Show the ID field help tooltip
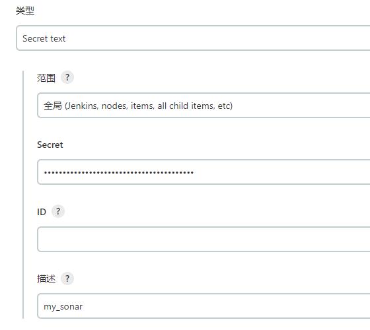Viewport: 370px width, 330px height. [58, 211]
